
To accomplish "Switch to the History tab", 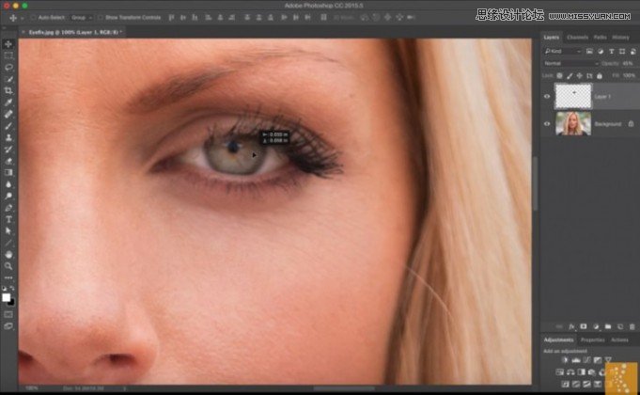I will [620, 38].
